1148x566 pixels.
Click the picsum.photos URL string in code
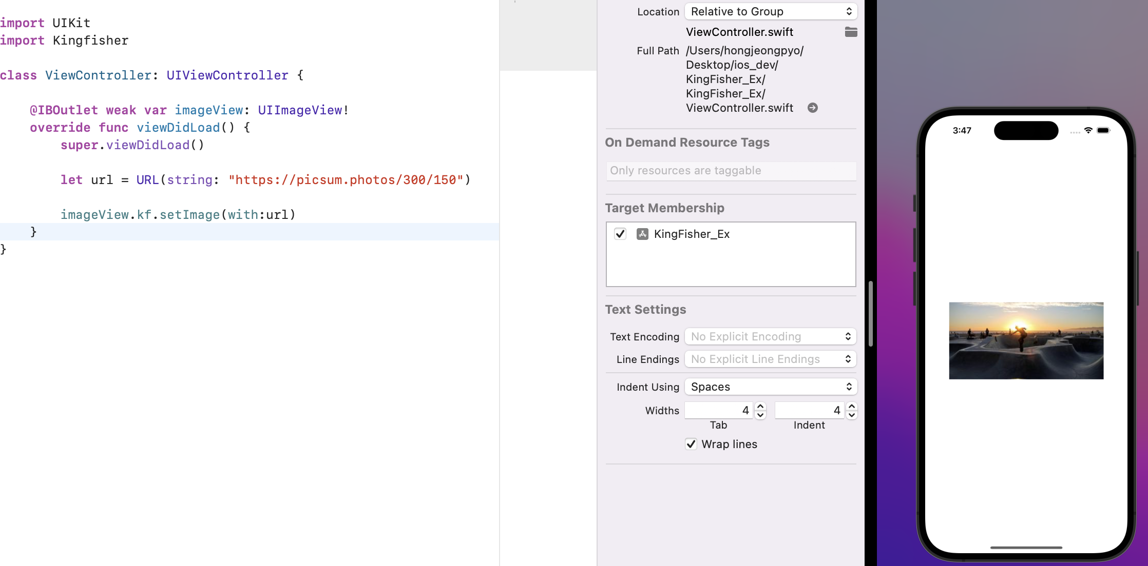346,180
